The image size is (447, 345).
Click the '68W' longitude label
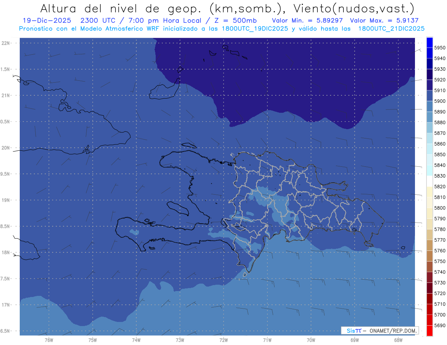point(398,340)
